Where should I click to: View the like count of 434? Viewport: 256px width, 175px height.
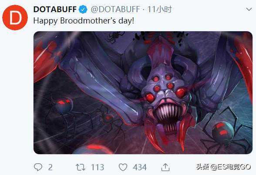tap(140, 167)
